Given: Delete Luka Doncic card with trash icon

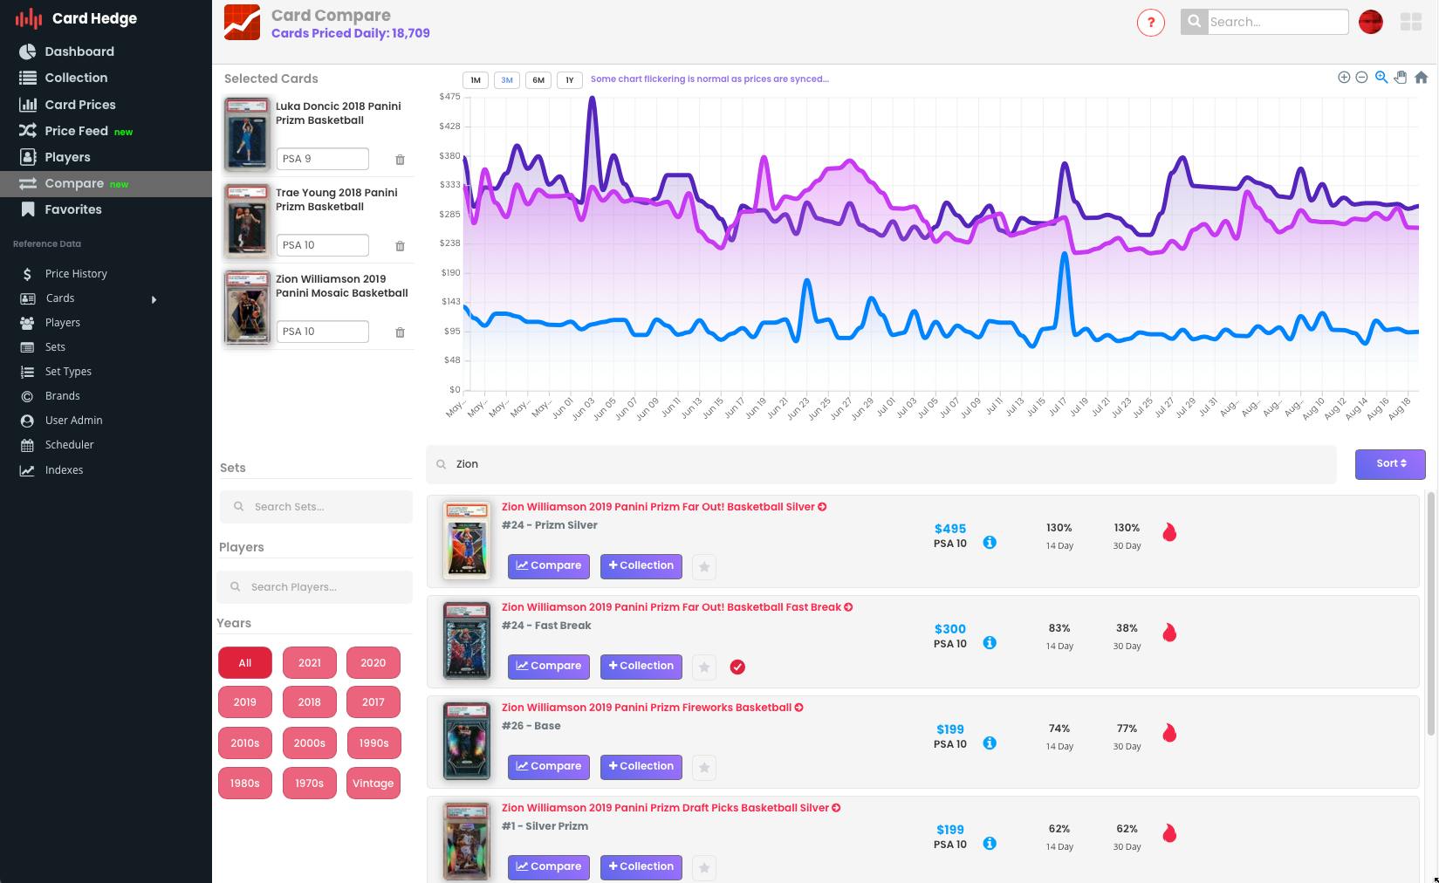Looking at the screenshot, I should coord(400,160).
